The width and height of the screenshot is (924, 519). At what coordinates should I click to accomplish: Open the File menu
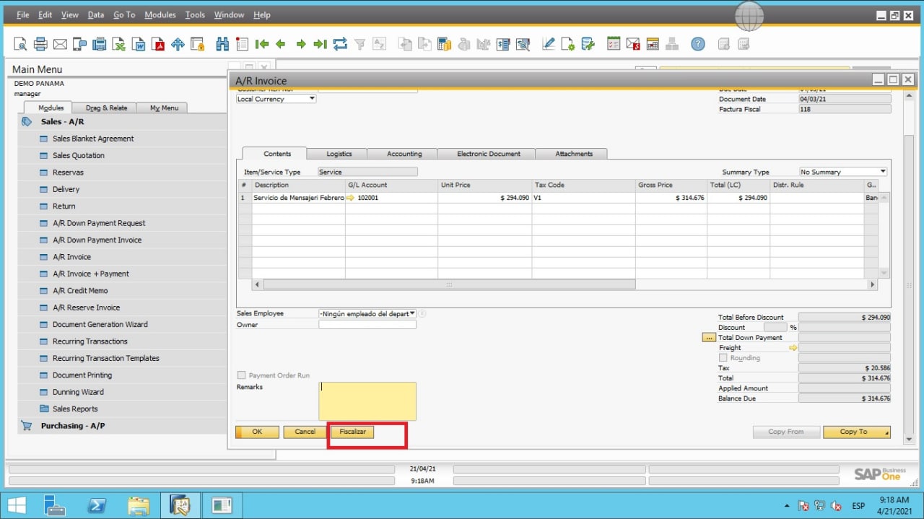coord(22,14)
